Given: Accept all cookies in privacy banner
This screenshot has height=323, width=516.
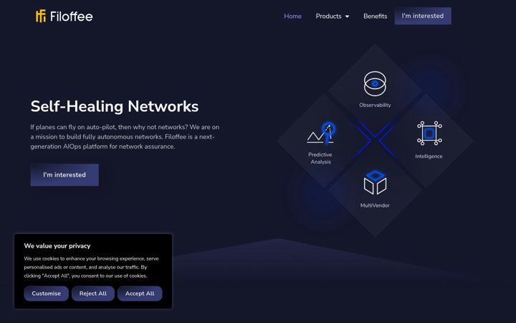Looking at the screenshot, I should click(140, 294).
